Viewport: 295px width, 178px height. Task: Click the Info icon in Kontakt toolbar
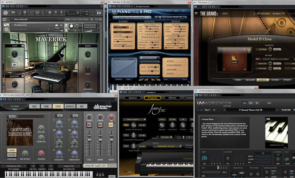coord(25,13)
